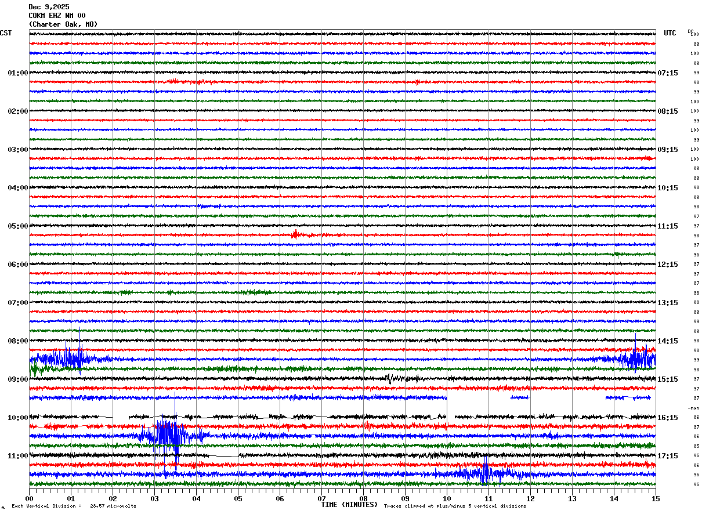702x514 pixels.
Task: Click the "09:00" CST time label
Action: pyautogui.click(x=18, y=379)
